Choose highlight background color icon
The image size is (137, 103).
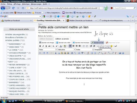[x=65, y=46]
